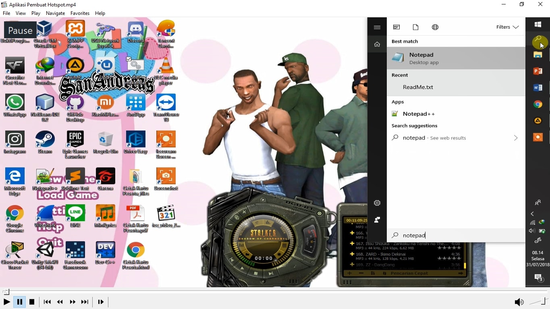Viewport: 550px width, 309px height.
Task: Open the Discord desktop icon
Action: (x=136, y=33)
